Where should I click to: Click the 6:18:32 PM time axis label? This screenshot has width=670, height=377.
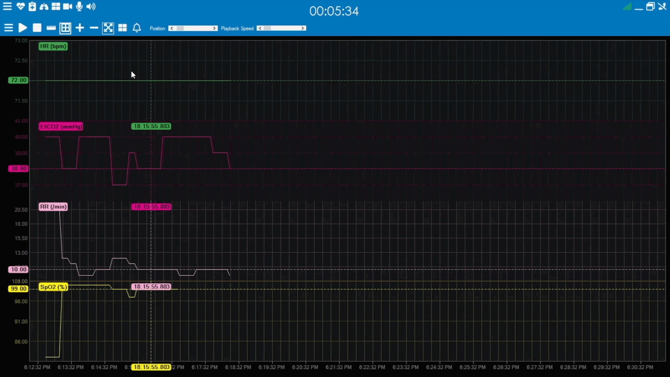pyautogui.click(x=238, y=367)
